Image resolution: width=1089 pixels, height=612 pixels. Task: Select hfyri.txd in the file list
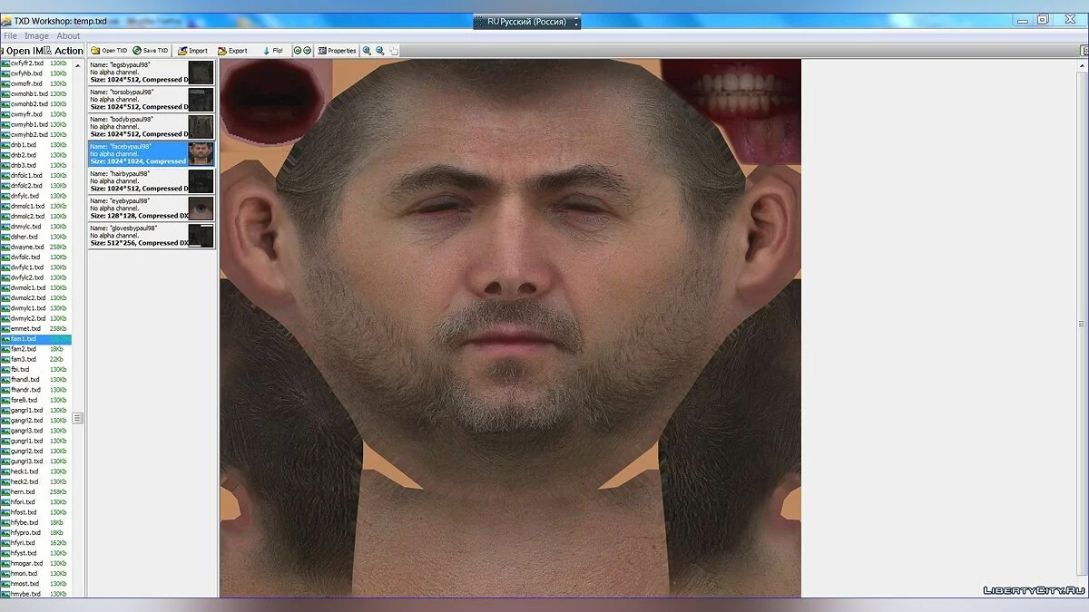coord(36,542)
